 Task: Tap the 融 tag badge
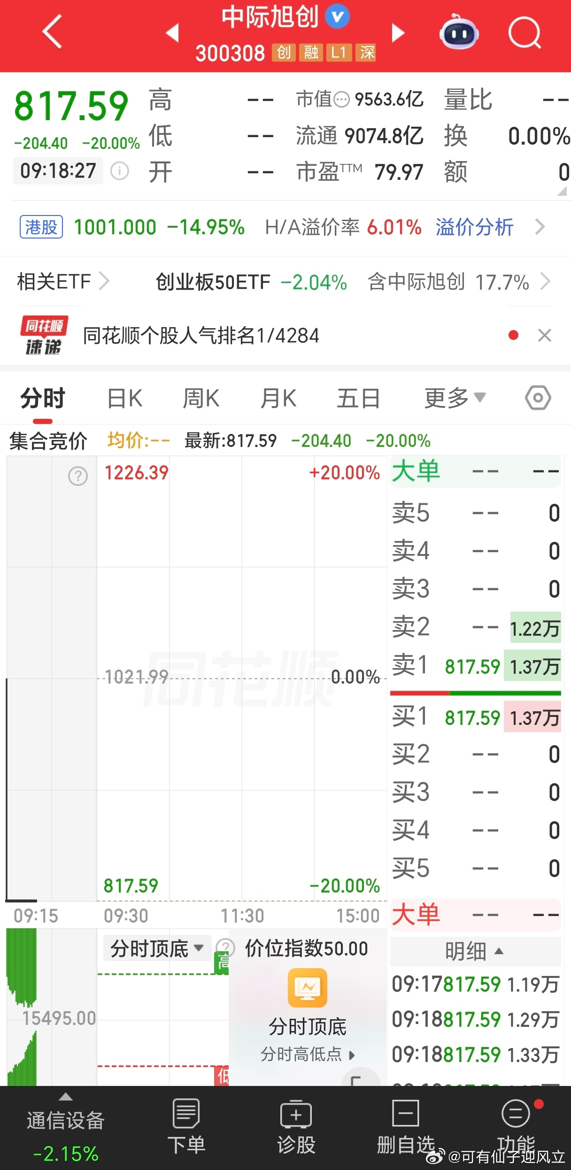click(311, 53)
